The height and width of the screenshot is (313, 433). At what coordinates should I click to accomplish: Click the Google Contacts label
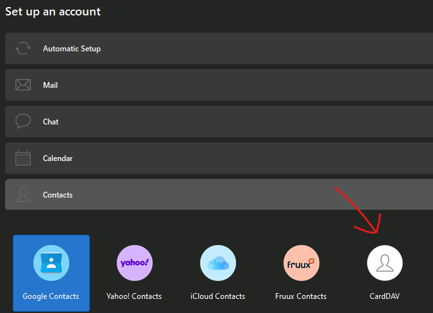[x=51, y=296]
